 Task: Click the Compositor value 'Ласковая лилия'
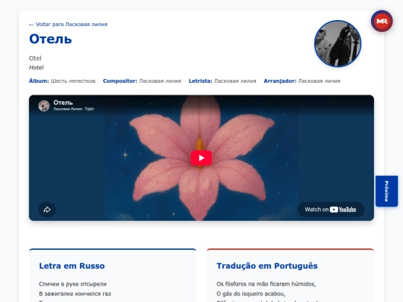click(160, 81)
